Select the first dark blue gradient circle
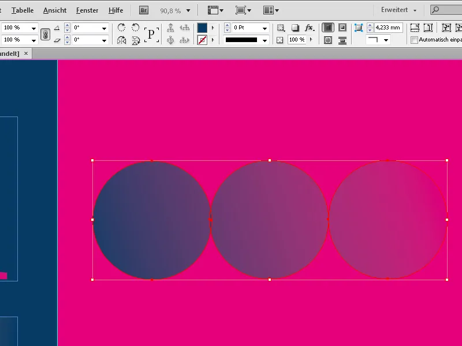The image size is (462, 346). coord(152,220)
